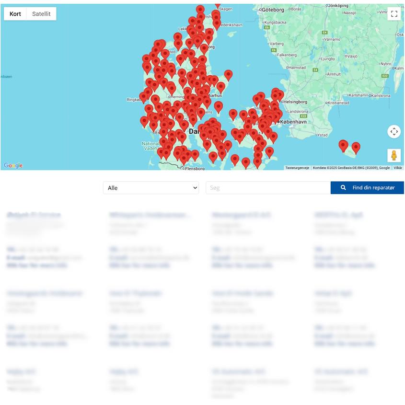Select the western marker on Bornholm island
Viewport: 405px width, 405px height.
(343, 145)
